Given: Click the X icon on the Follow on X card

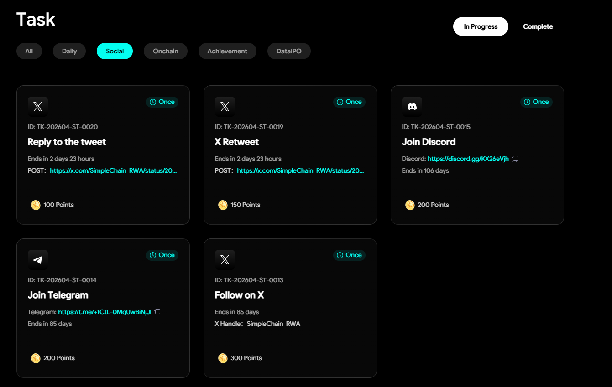Looking at the screenshot, I should 225,259.
